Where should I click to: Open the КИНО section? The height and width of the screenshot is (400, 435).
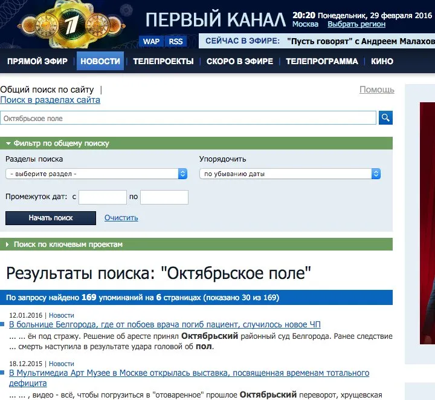pyautogui.click(x=382, y=61)
